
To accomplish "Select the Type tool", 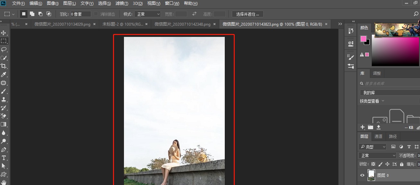I will [x=4, y=158].
